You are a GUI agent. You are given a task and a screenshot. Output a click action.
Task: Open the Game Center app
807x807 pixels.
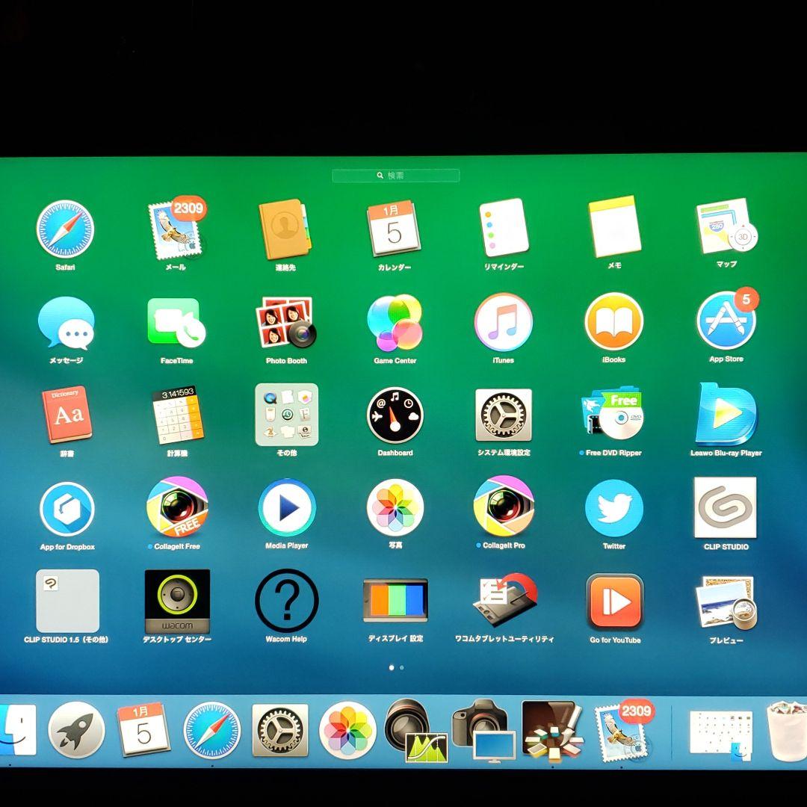(395, 323)
